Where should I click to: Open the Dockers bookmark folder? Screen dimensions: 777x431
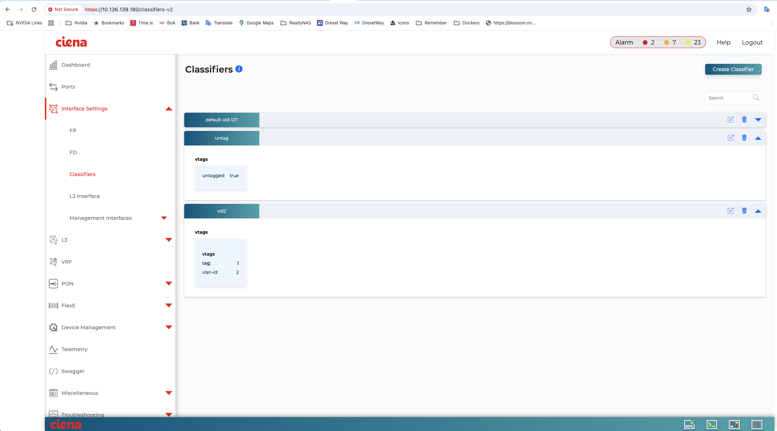(467, 23)
